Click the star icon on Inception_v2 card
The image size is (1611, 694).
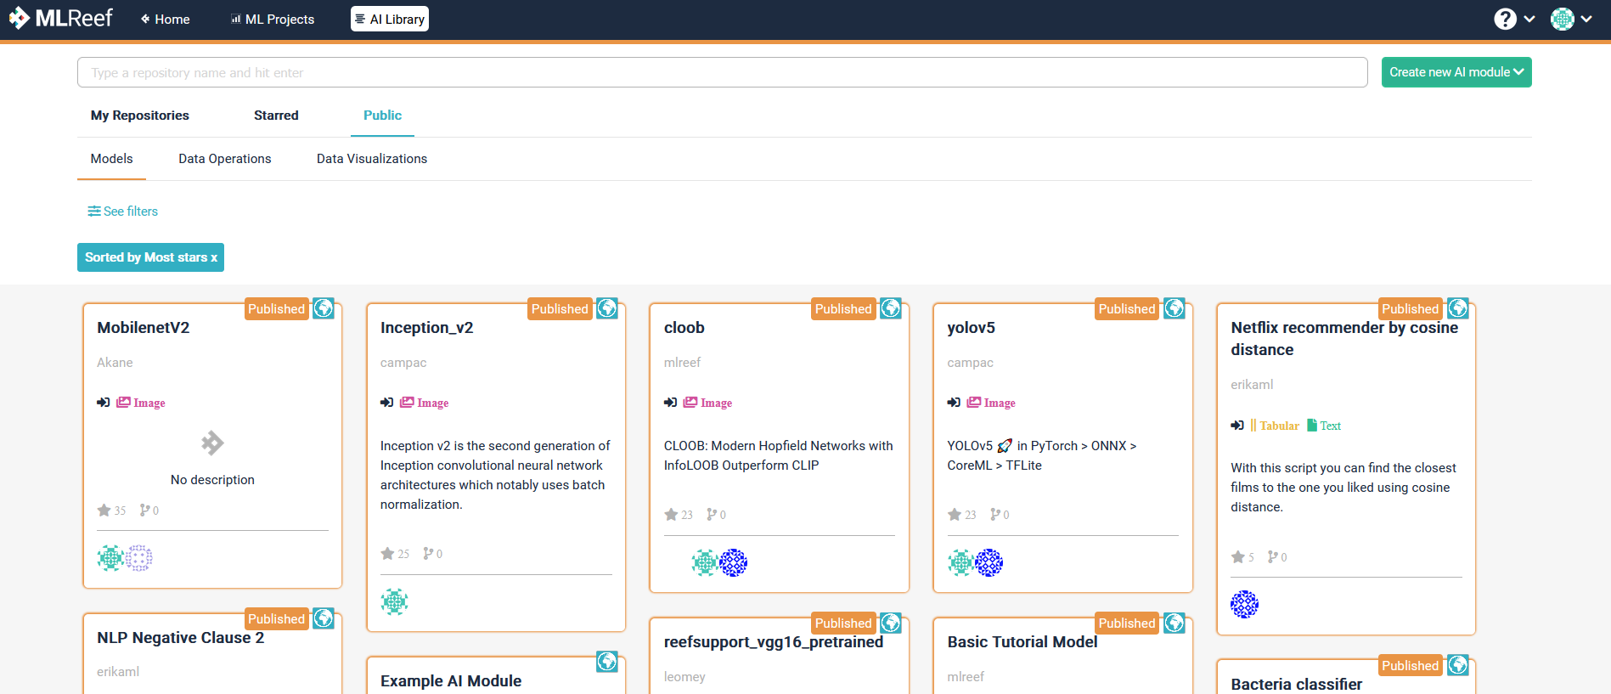coord(387,554)
